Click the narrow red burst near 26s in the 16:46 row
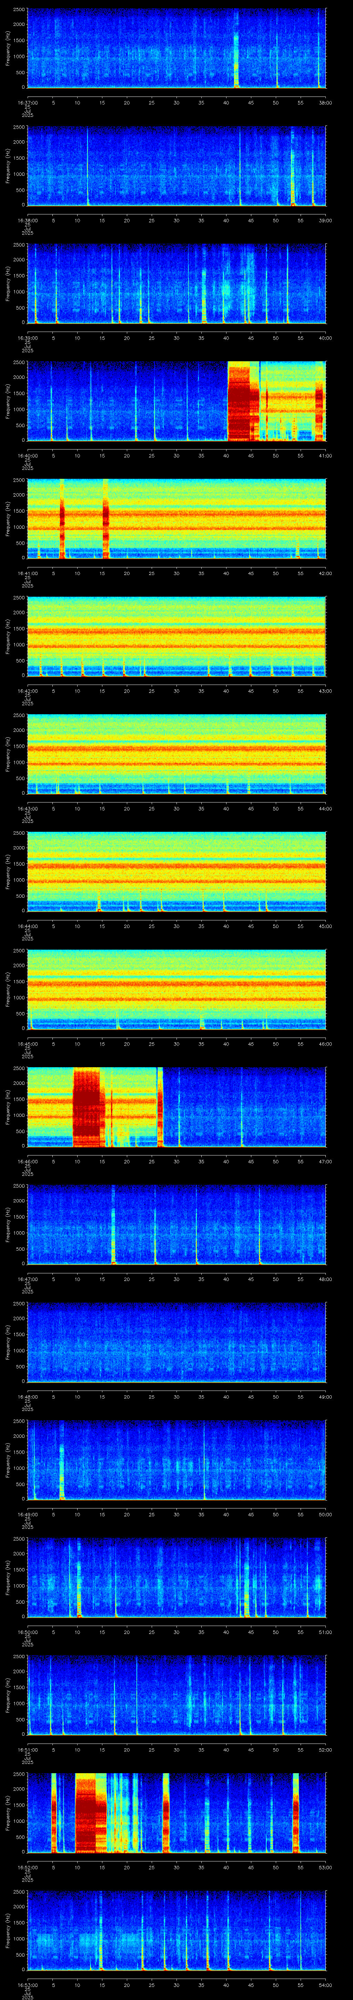 pyautogui.click(x=160, y=1107)
